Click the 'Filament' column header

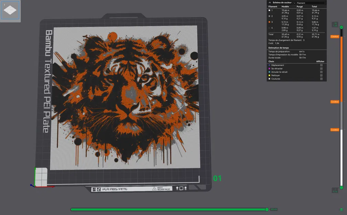point(273,7)
